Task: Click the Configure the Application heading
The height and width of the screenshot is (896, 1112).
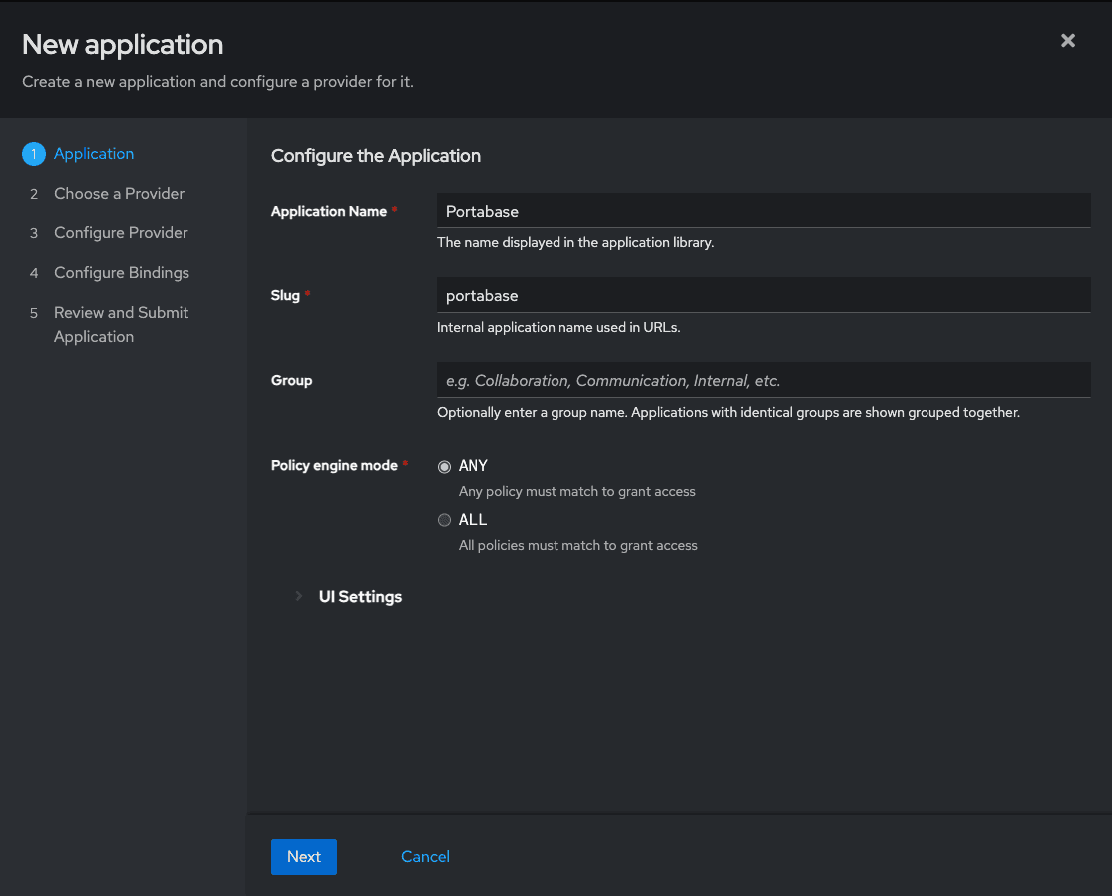Action: click(376, 156)
